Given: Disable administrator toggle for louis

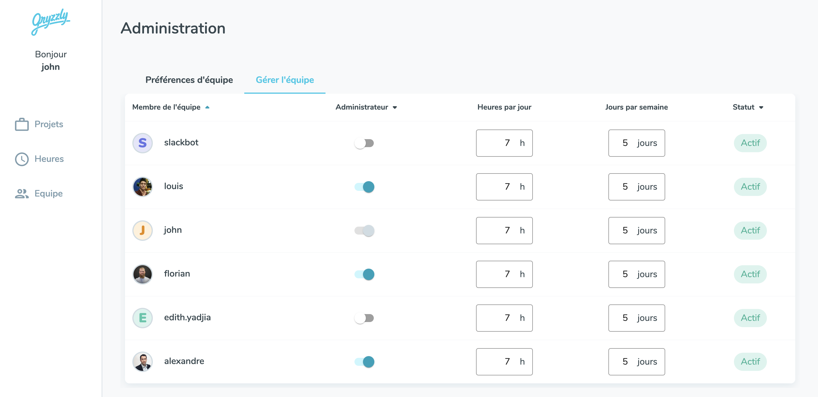Looking at the screenshot, I should coord(364,187).
